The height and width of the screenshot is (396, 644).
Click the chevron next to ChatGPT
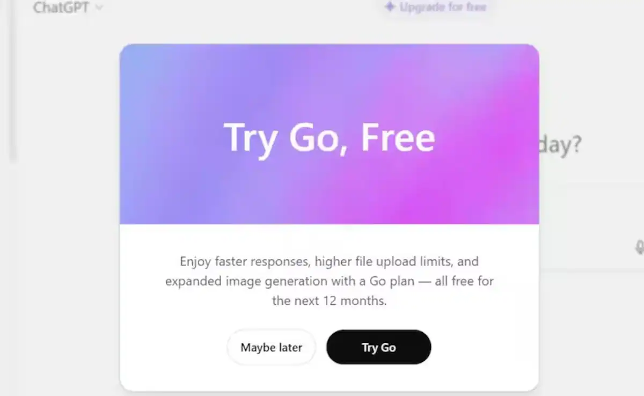[98, 8]
